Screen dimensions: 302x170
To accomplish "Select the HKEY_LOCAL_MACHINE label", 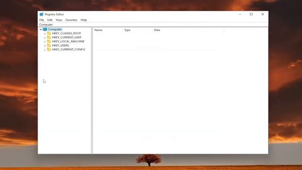I will (x=68, y=42).
